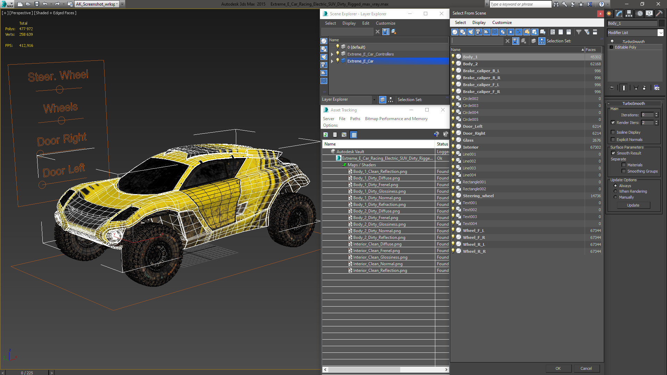The width and height of the screenshot is (667, 375).
Task: Expand Editable Poly modifier entry
Action: [611, 47]
